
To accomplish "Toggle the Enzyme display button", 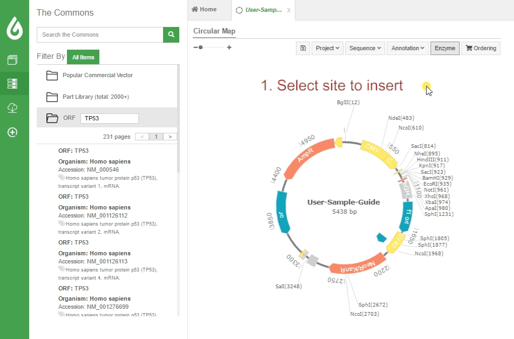I will click(444, 48).
